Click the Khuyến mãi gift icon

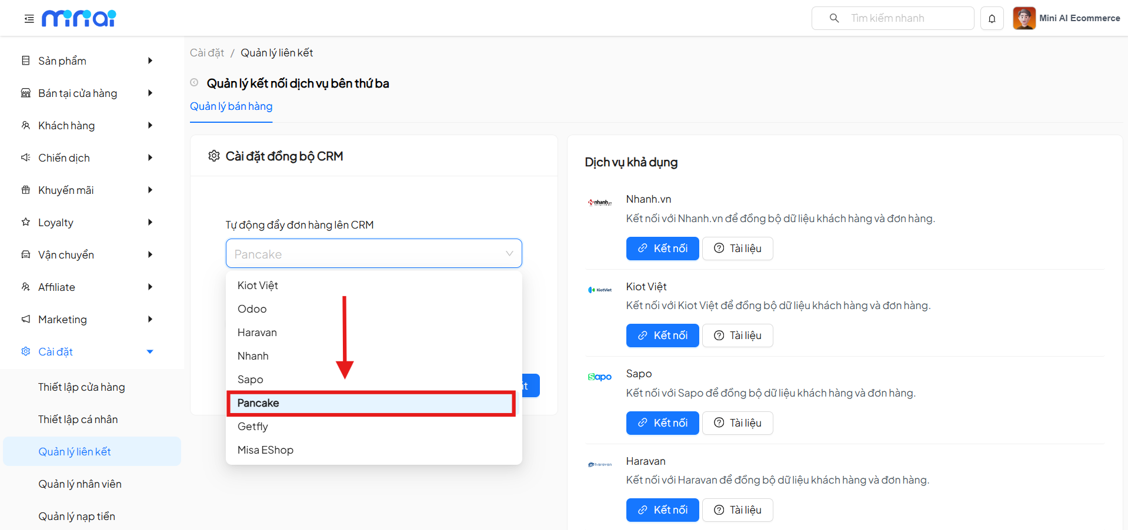click(25, 190)
